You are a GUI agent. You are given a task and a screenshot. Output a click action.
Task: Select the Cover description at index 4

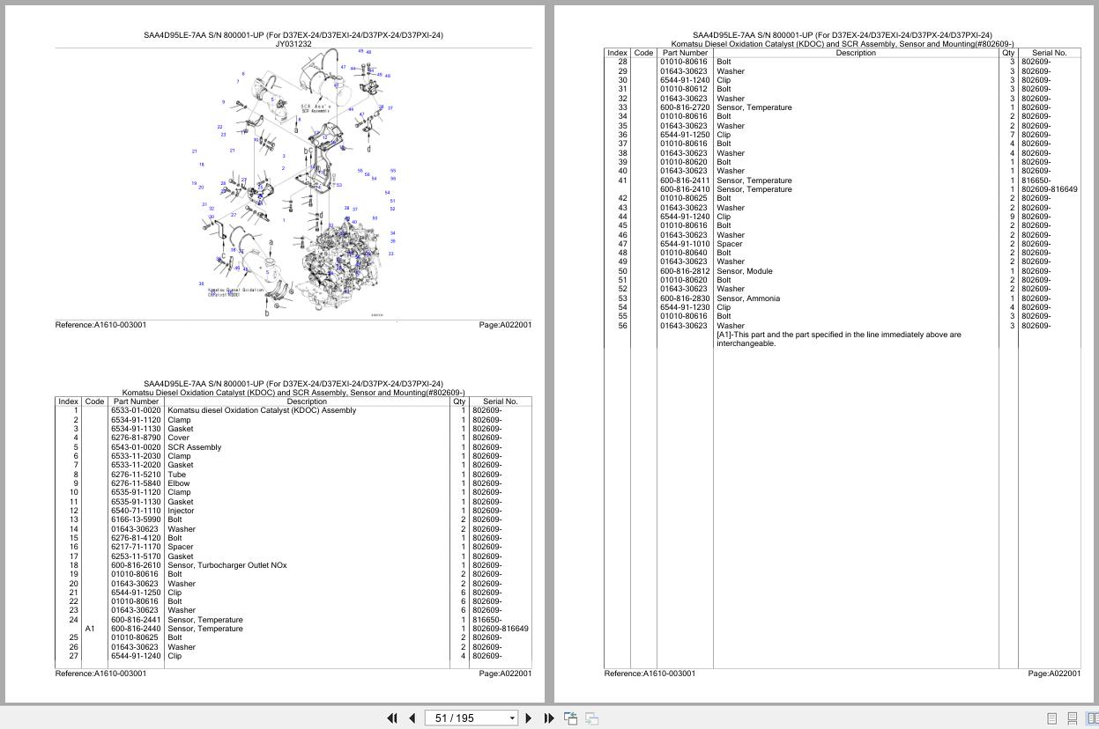(178, 438)
